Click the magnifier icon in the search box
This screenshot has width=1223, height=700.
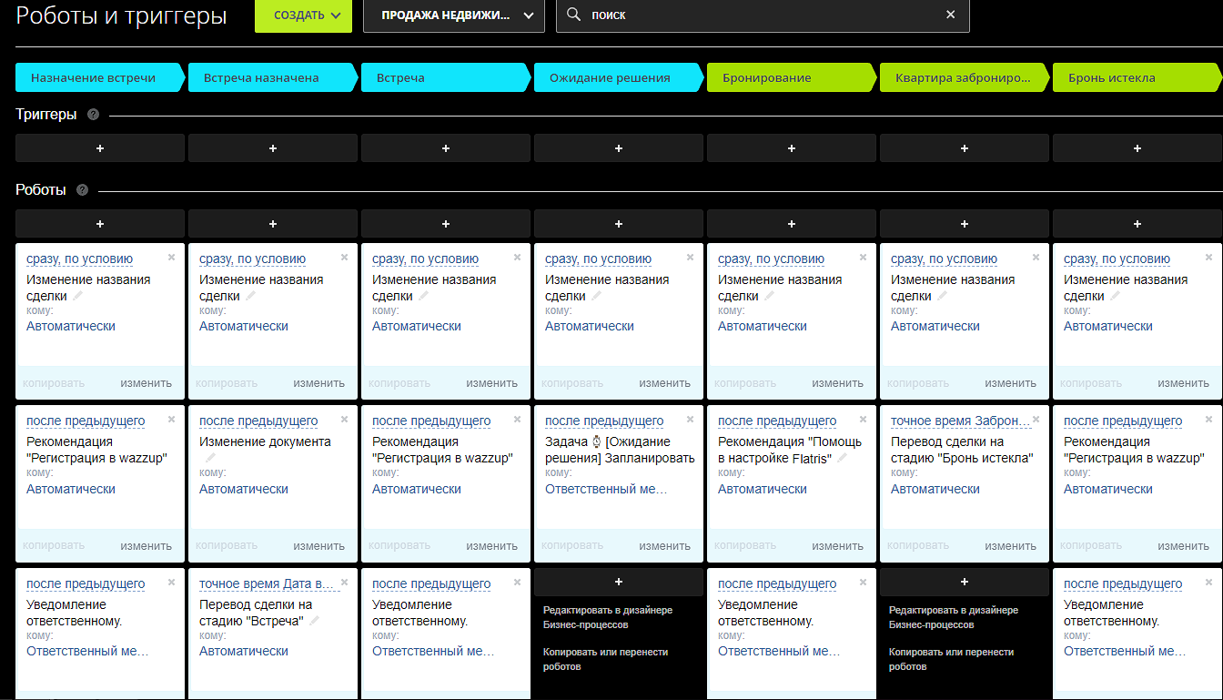pyautogui.click(x=573, y=15)
